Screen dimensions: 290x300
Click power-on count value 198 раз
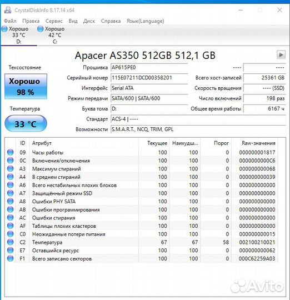[x=264, y=98]
